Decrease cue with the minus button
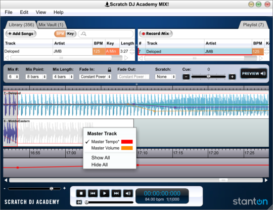Image resolution: width=273 pixels, height=210 pixels. 186,77
